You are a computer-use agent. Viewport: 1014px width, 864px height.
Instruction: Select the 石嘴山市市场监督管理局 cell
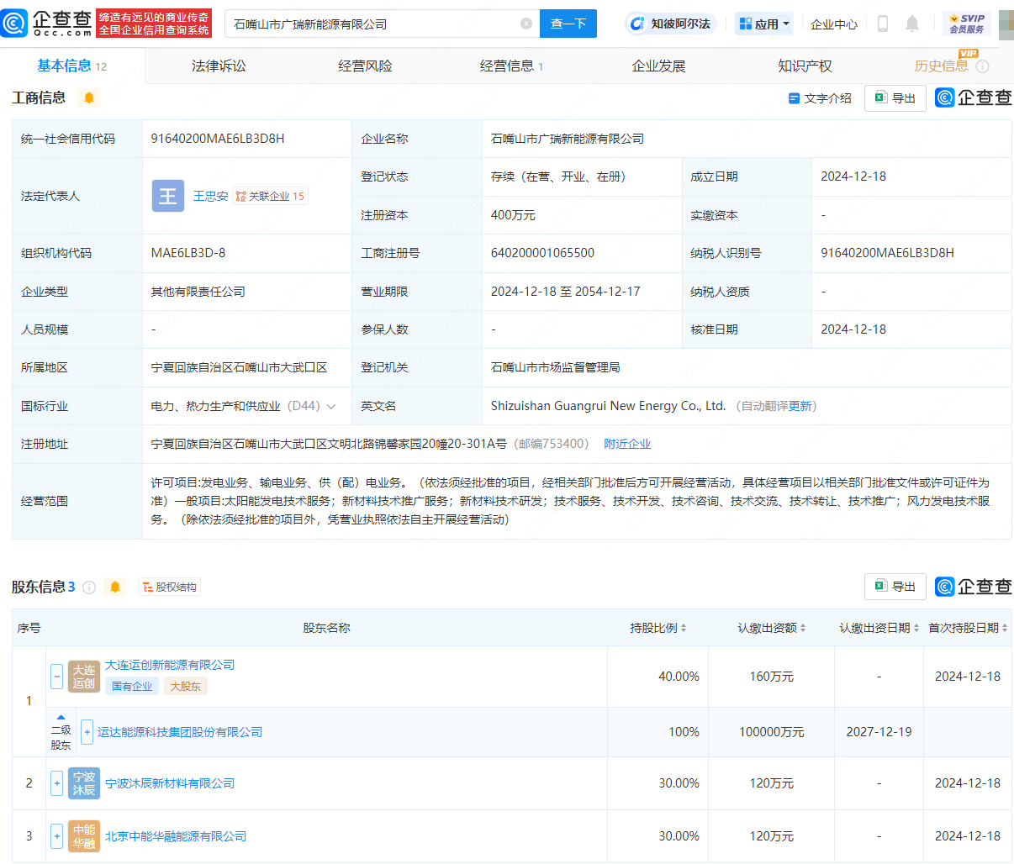pyautogui.click(x=556, y=367)
